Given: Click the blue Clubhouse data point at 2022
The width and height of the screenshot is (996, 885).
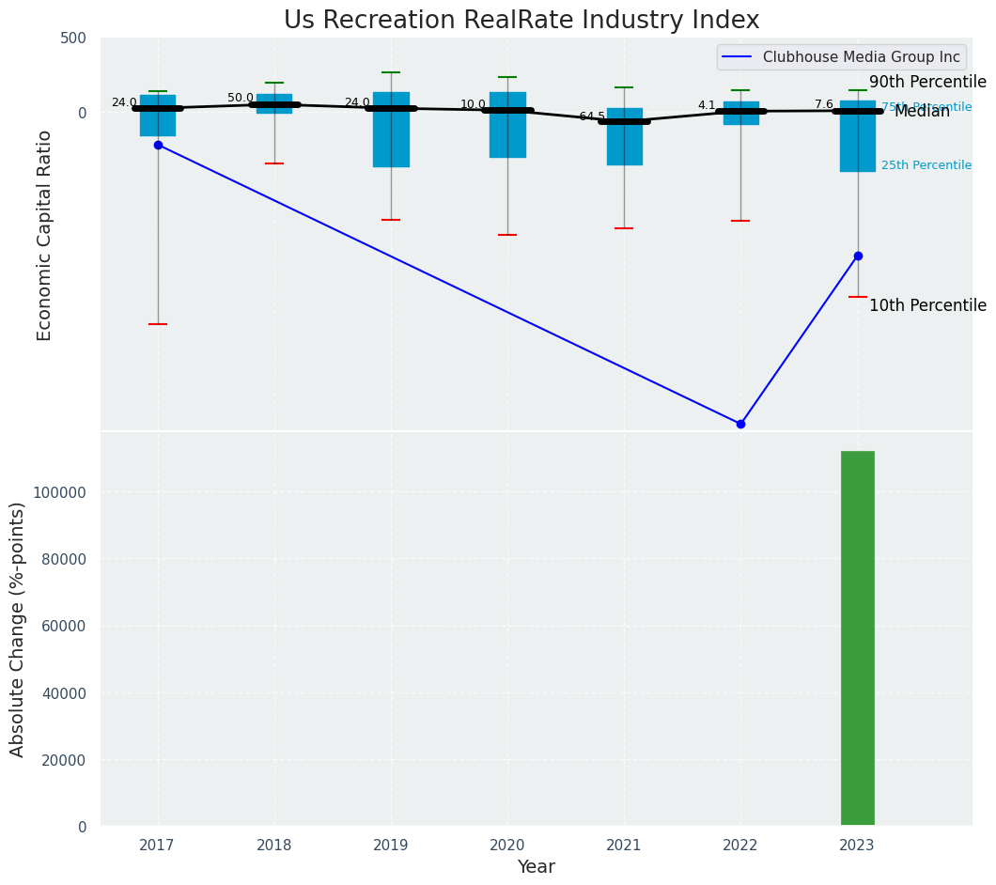Looking at the screenshot, I should coord(740,425).
